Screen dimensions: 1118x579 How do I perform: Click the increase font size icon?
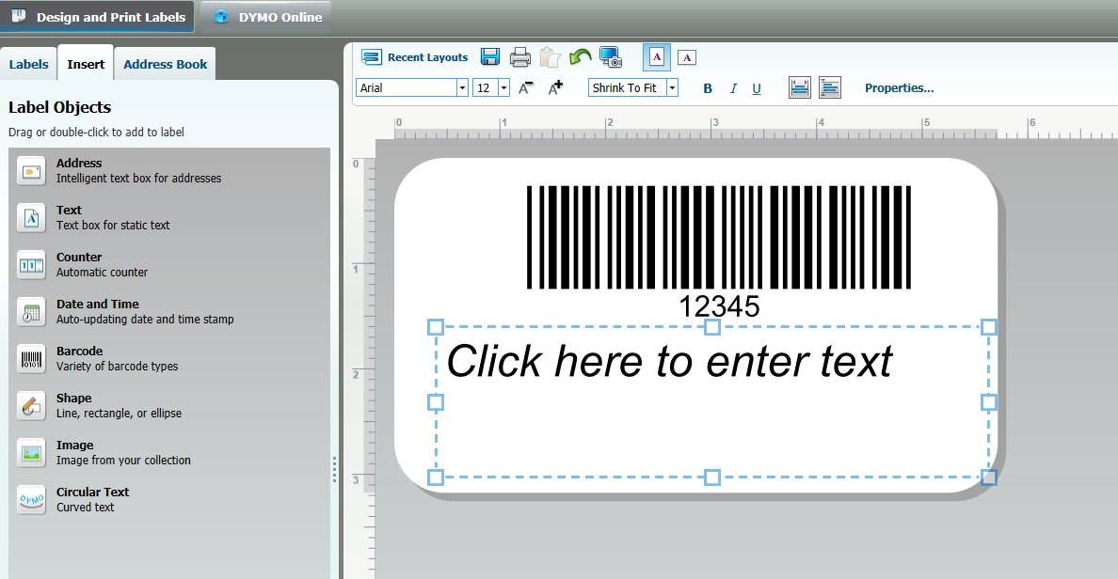point(554,87)
